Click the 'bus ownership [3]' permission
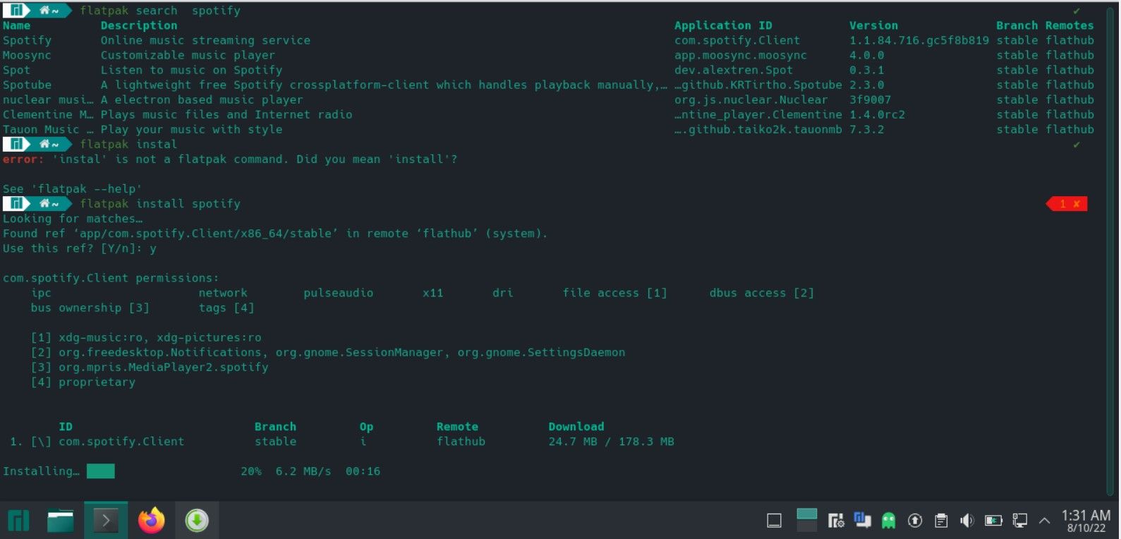Screen dimensions: 1121x539 pos(90,308)
